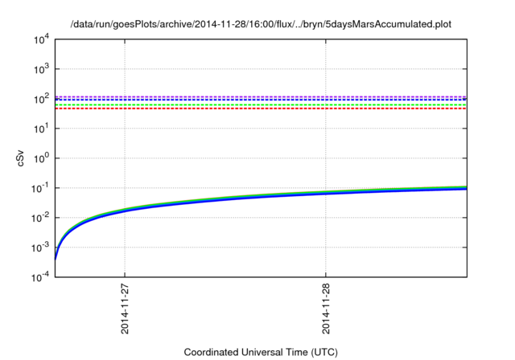The image size is (515, 360).
Task: Click the 10^2 y-axis tick label
Action: click(41, 99)
